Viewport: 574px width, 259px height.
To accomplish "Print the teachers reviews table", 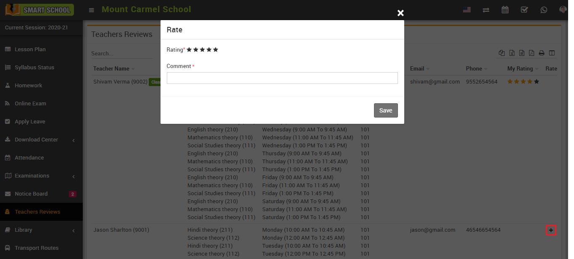I will pyautogui.click(x=542, y=53).
